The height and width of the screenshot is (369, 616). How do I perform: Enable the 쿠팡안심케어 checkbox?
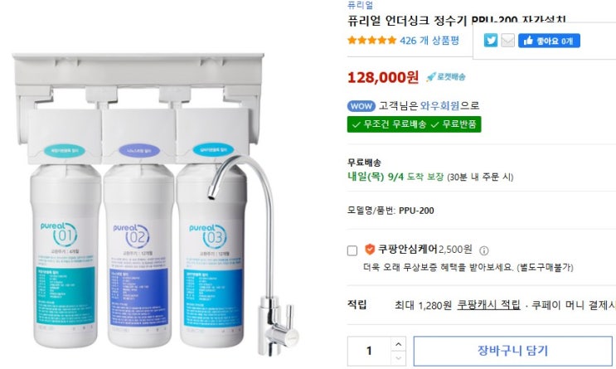tap(352, 250)
